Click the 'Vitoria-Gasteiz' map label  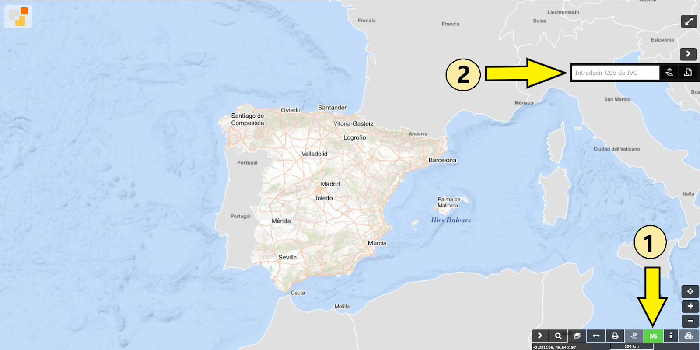click(x=353, y=124)
